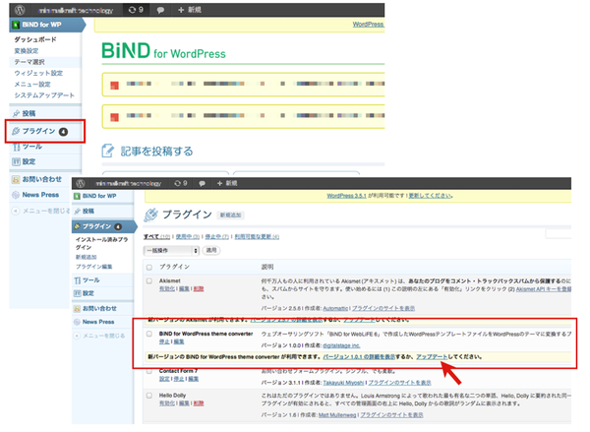Open updates counter icon in dashboard window toolbar
590x432 pixels.
tap(136, 10)
